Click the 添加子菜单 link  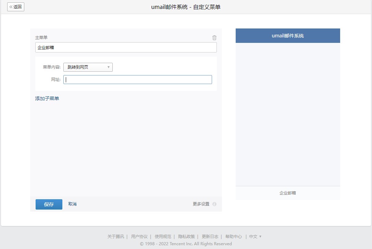47,98
